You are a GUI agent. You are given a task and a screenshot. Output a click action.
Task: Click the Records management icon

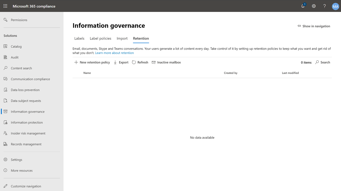pyautogui.click(x=6, y=144)
